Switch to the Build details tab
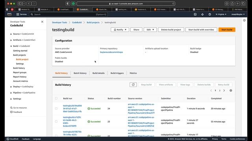 [98, 73]
